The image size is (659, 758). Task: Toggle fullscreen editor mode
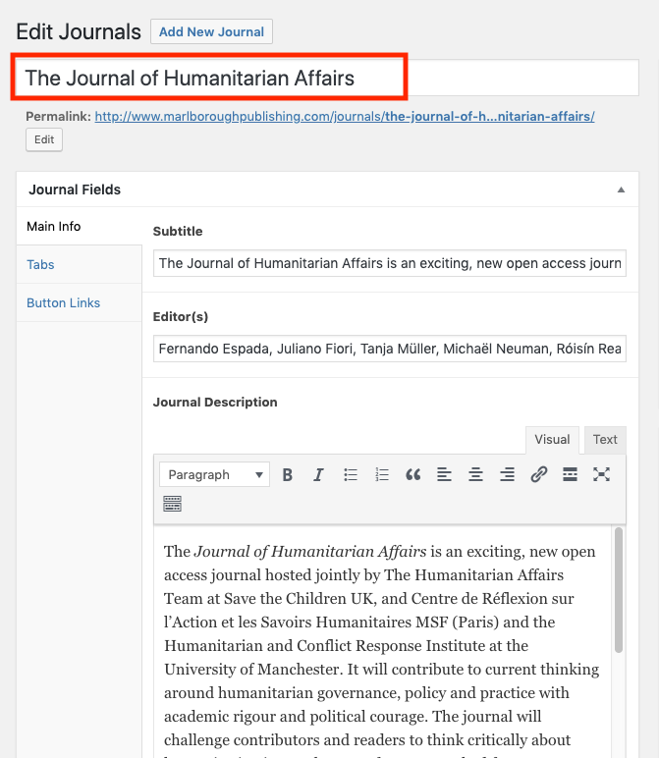[x=601, y=474]
